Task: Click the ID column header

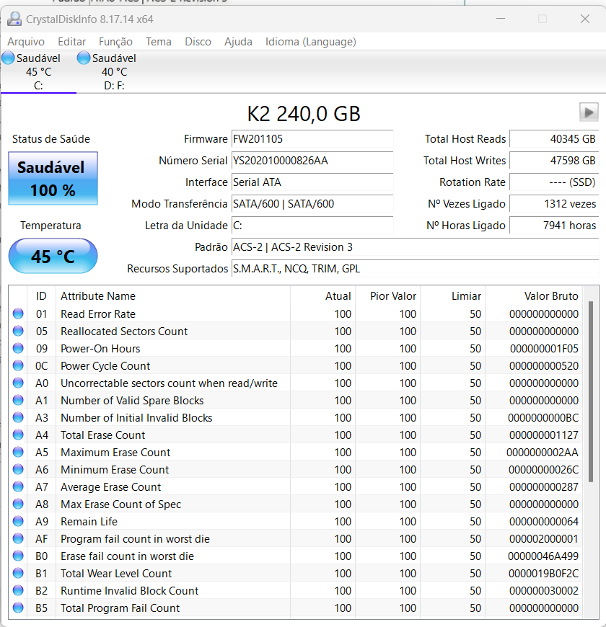Action: point(41,296)
